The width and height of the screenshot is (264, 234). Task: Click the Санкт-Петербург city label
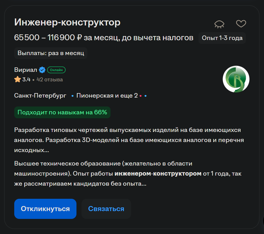coord(40,96)
